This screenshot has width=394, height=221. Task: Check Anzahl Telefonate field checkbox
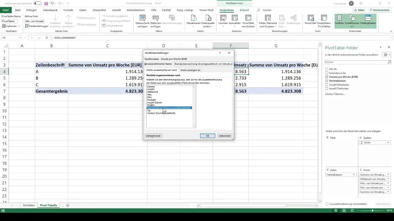pyautogui.click(x=327, y=88)
